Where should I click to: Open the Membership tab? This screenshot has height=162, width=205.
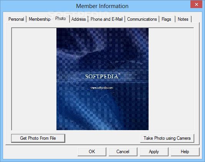[x=40, y=19]
